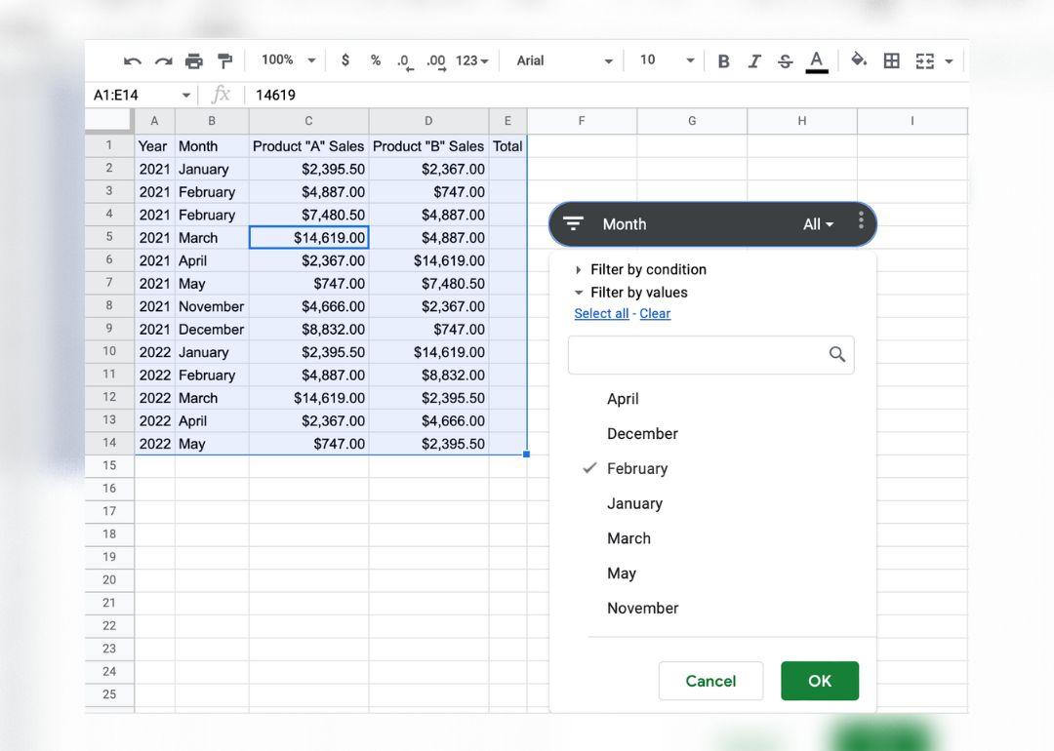
Task: Check the April filter value
Action: point(623,399)
